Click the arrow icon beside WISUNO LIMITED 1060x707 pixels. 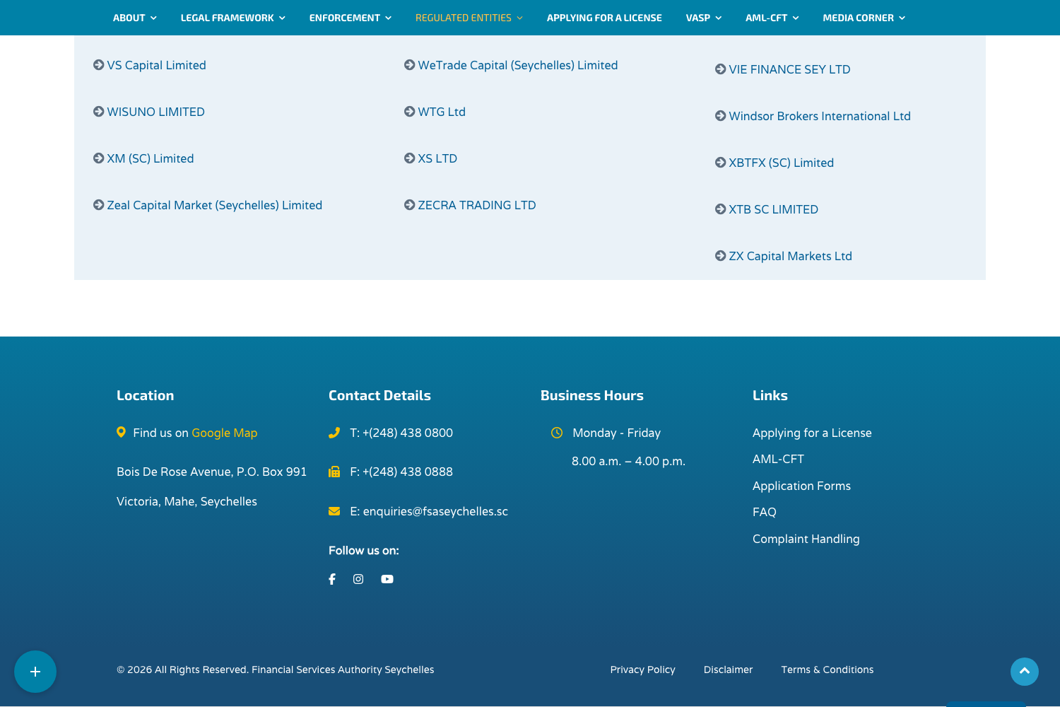coord(99,112)
